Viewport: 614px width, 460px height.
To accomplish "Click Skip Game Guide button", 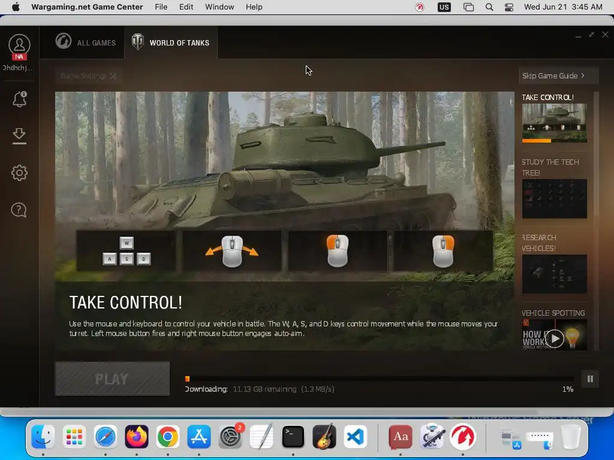I will [558, 75].
